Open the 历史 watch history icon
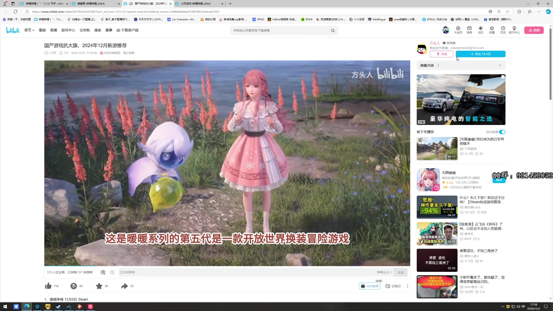The image size is (553, 311). 503,30
